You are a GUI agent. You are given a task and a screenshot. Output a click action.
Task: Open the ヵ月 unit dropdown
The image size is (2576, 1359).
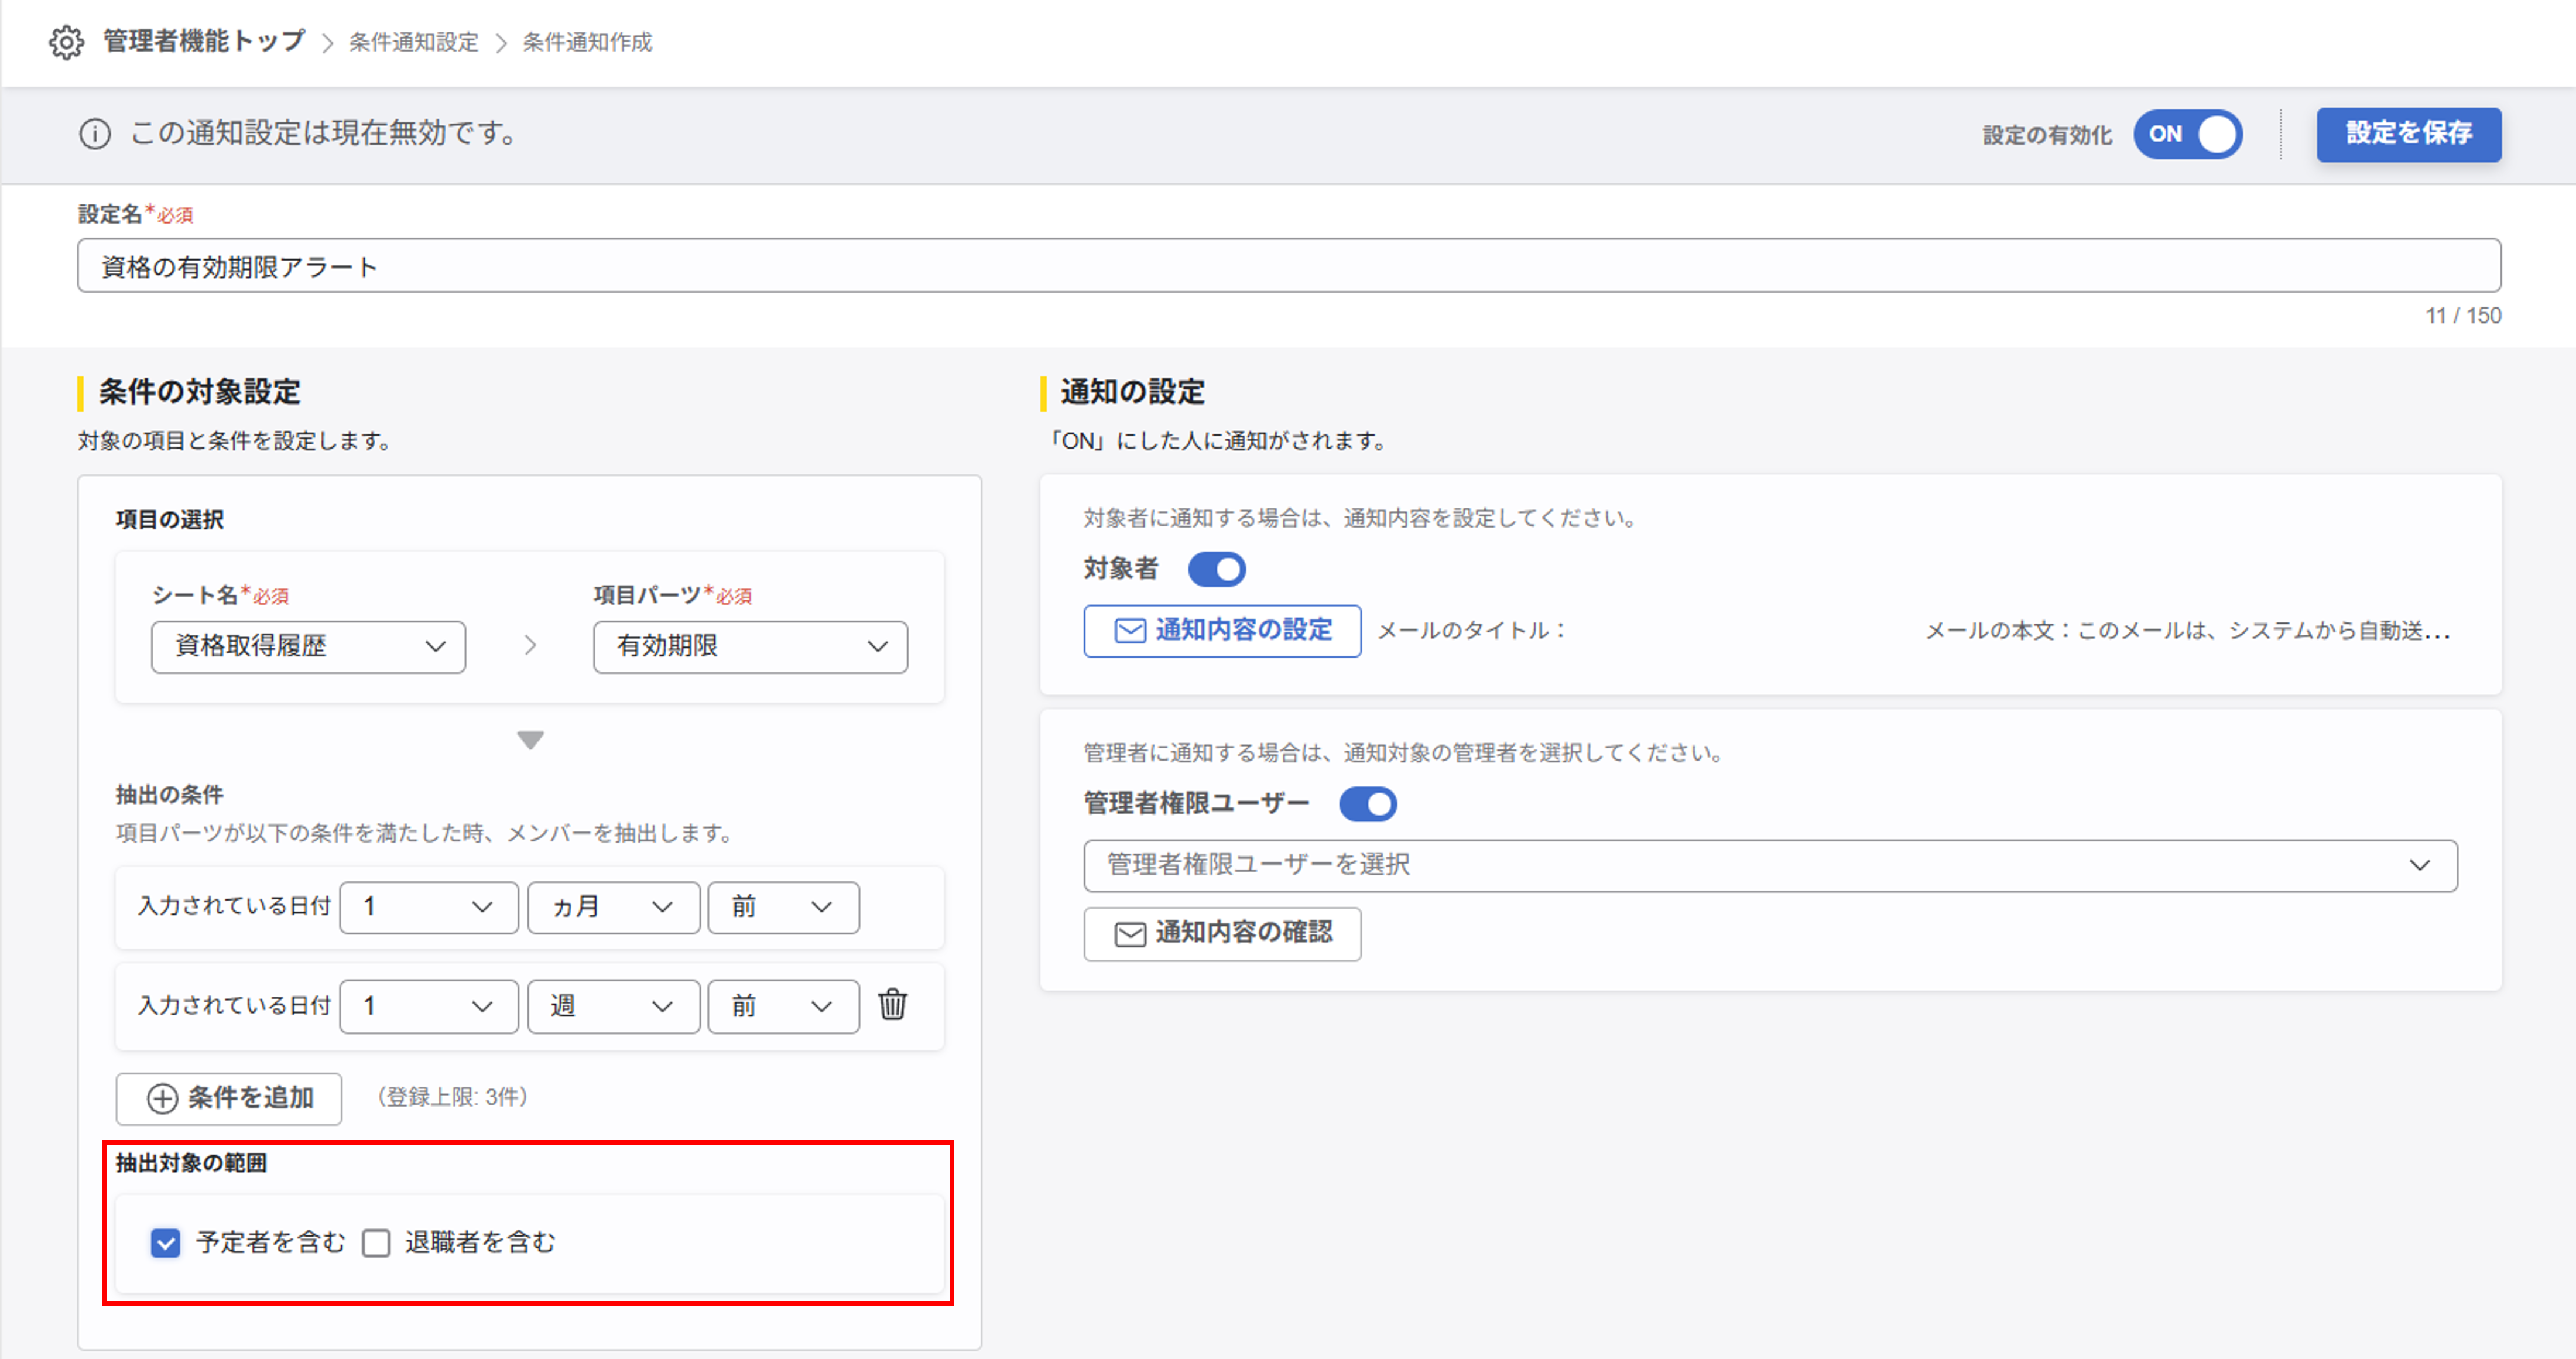pyautogui.click(x=613, y=907)
